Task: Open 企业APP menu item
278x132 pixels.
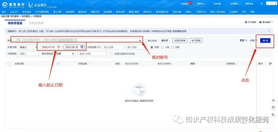Action: pos(14,12)
